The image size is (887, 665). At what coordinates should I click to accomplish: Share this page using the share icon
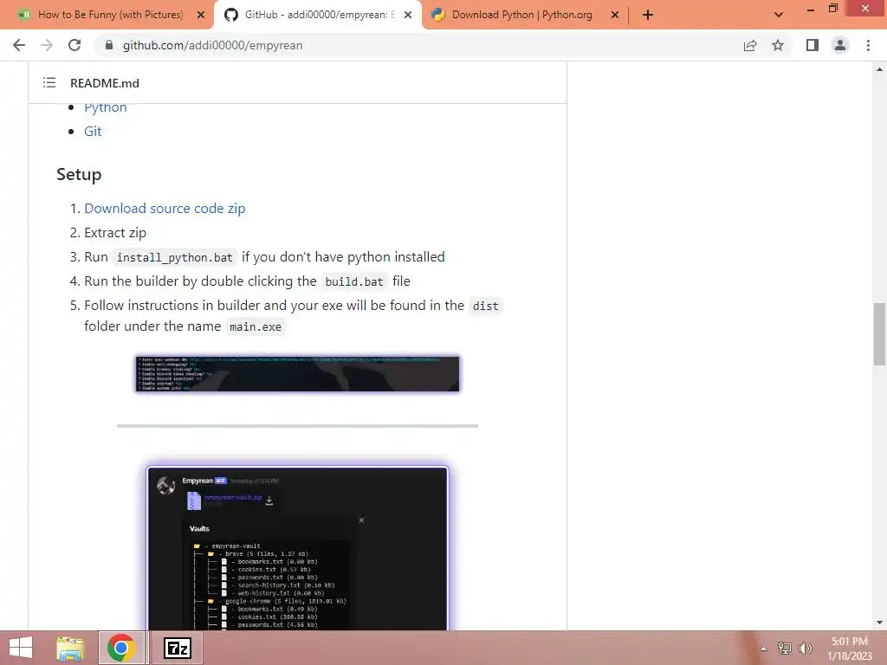(x=750, y=45)
